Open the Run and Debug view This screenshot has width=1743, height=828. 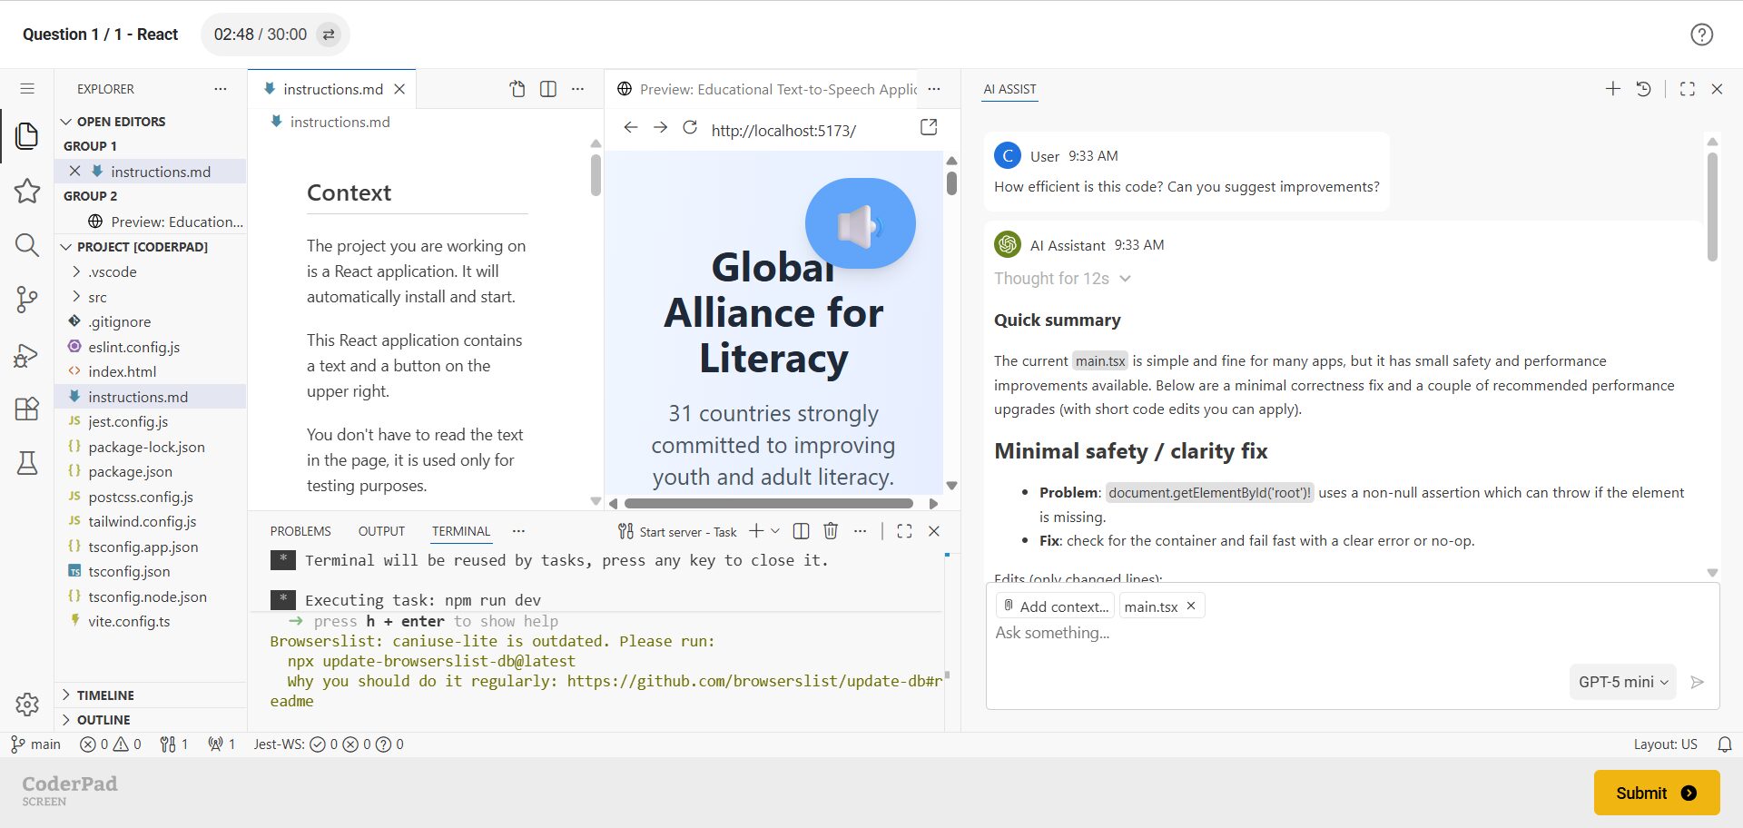[26, 355]
